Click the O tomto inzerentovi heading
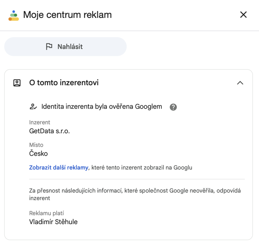259x242 pixels. point(64,83)
